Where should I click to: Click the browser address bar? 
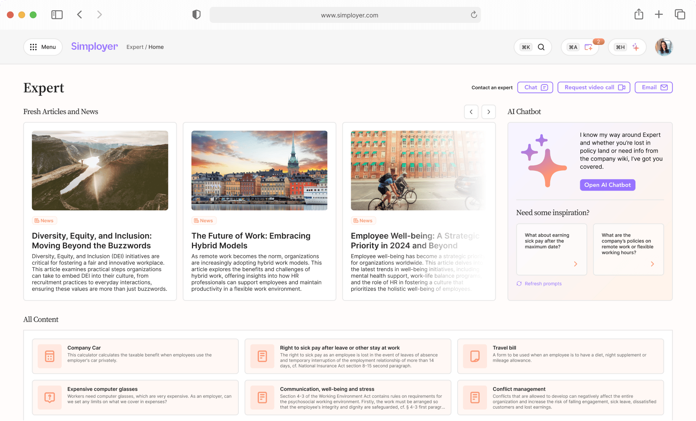point(345,15)
